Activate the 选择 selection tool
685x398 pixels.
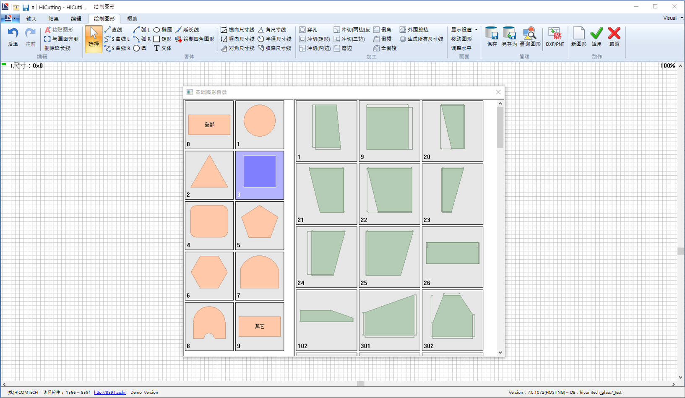(93, 39)
